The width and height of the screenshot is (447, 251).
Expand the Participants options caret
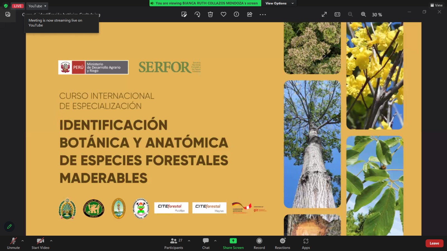pos(189,241)
